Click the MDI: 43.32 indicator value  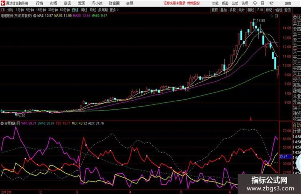[x=80, y=123]
